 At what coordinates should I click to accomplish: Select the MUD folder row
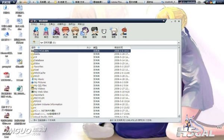point(81,76)
